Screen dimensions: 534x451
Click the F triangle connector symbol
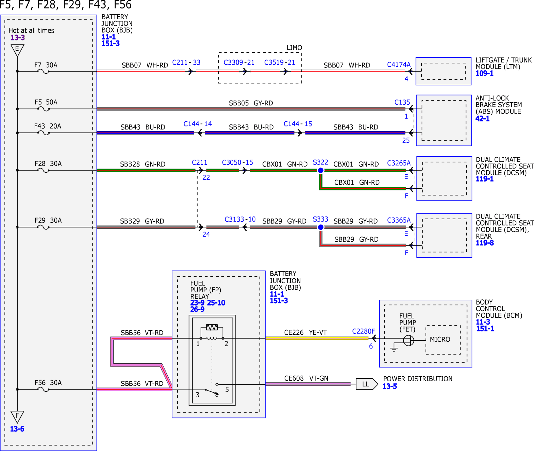(17, 417)
